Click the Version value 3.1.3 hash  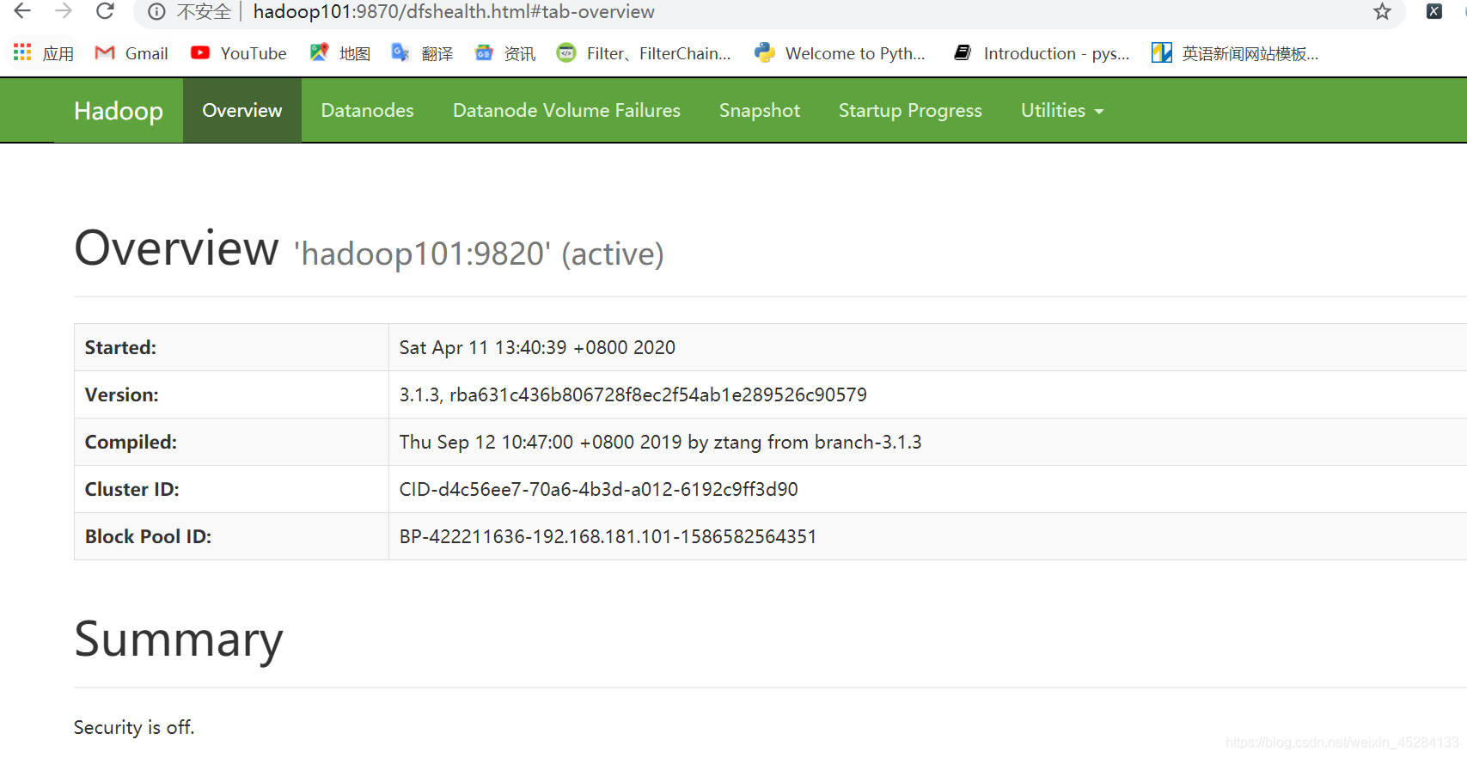(633, 394)
